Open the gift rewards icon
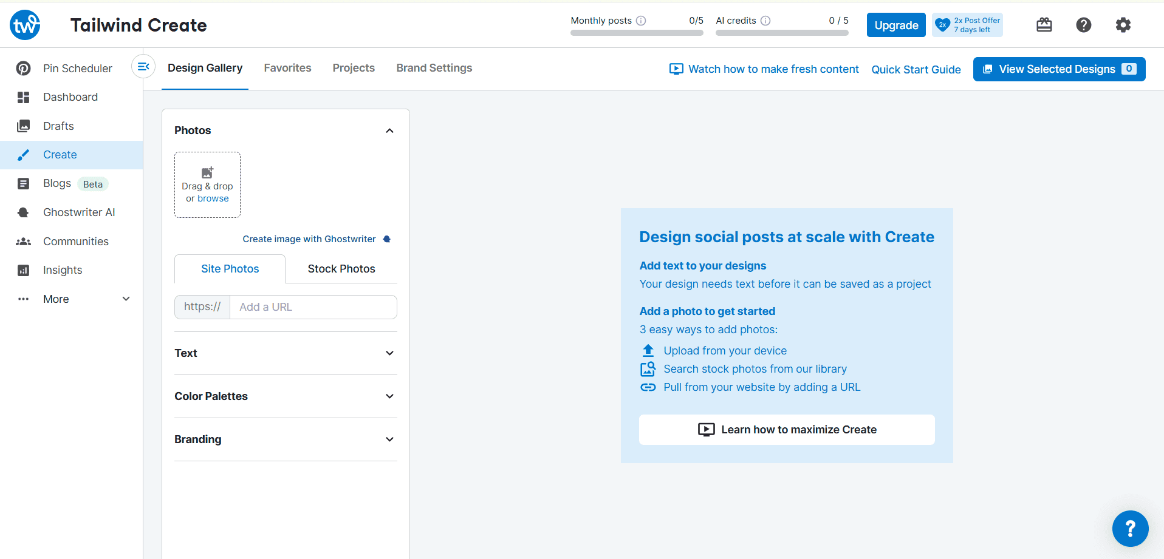The width and height of the screenshot is (1164, 559). [1044, 25]
